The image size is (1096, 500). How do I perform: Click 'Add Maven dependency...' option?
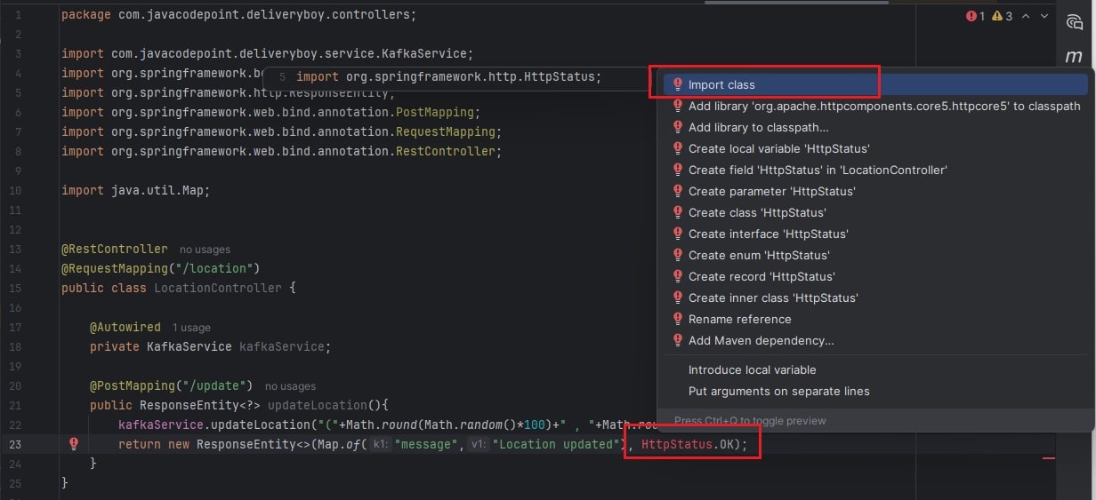[x=761, y=340]
